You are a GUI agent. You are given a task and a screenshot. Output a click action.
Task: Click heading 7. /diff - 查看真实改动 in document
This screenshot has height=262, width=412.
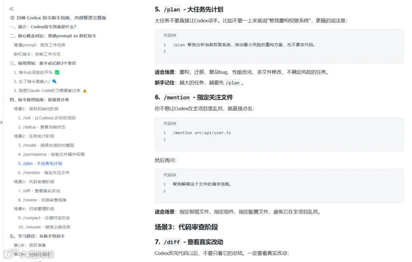[x=189, y=242]
